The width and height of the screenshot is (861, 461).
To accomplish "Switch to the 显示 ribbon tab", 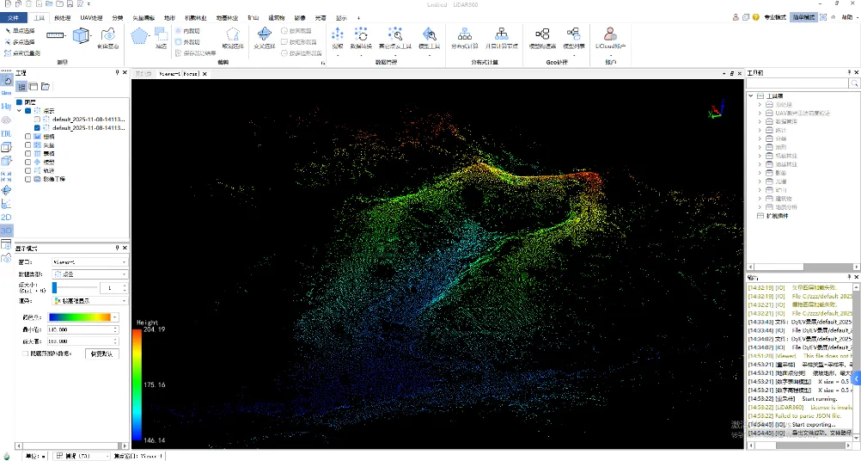I will point(341,17).
